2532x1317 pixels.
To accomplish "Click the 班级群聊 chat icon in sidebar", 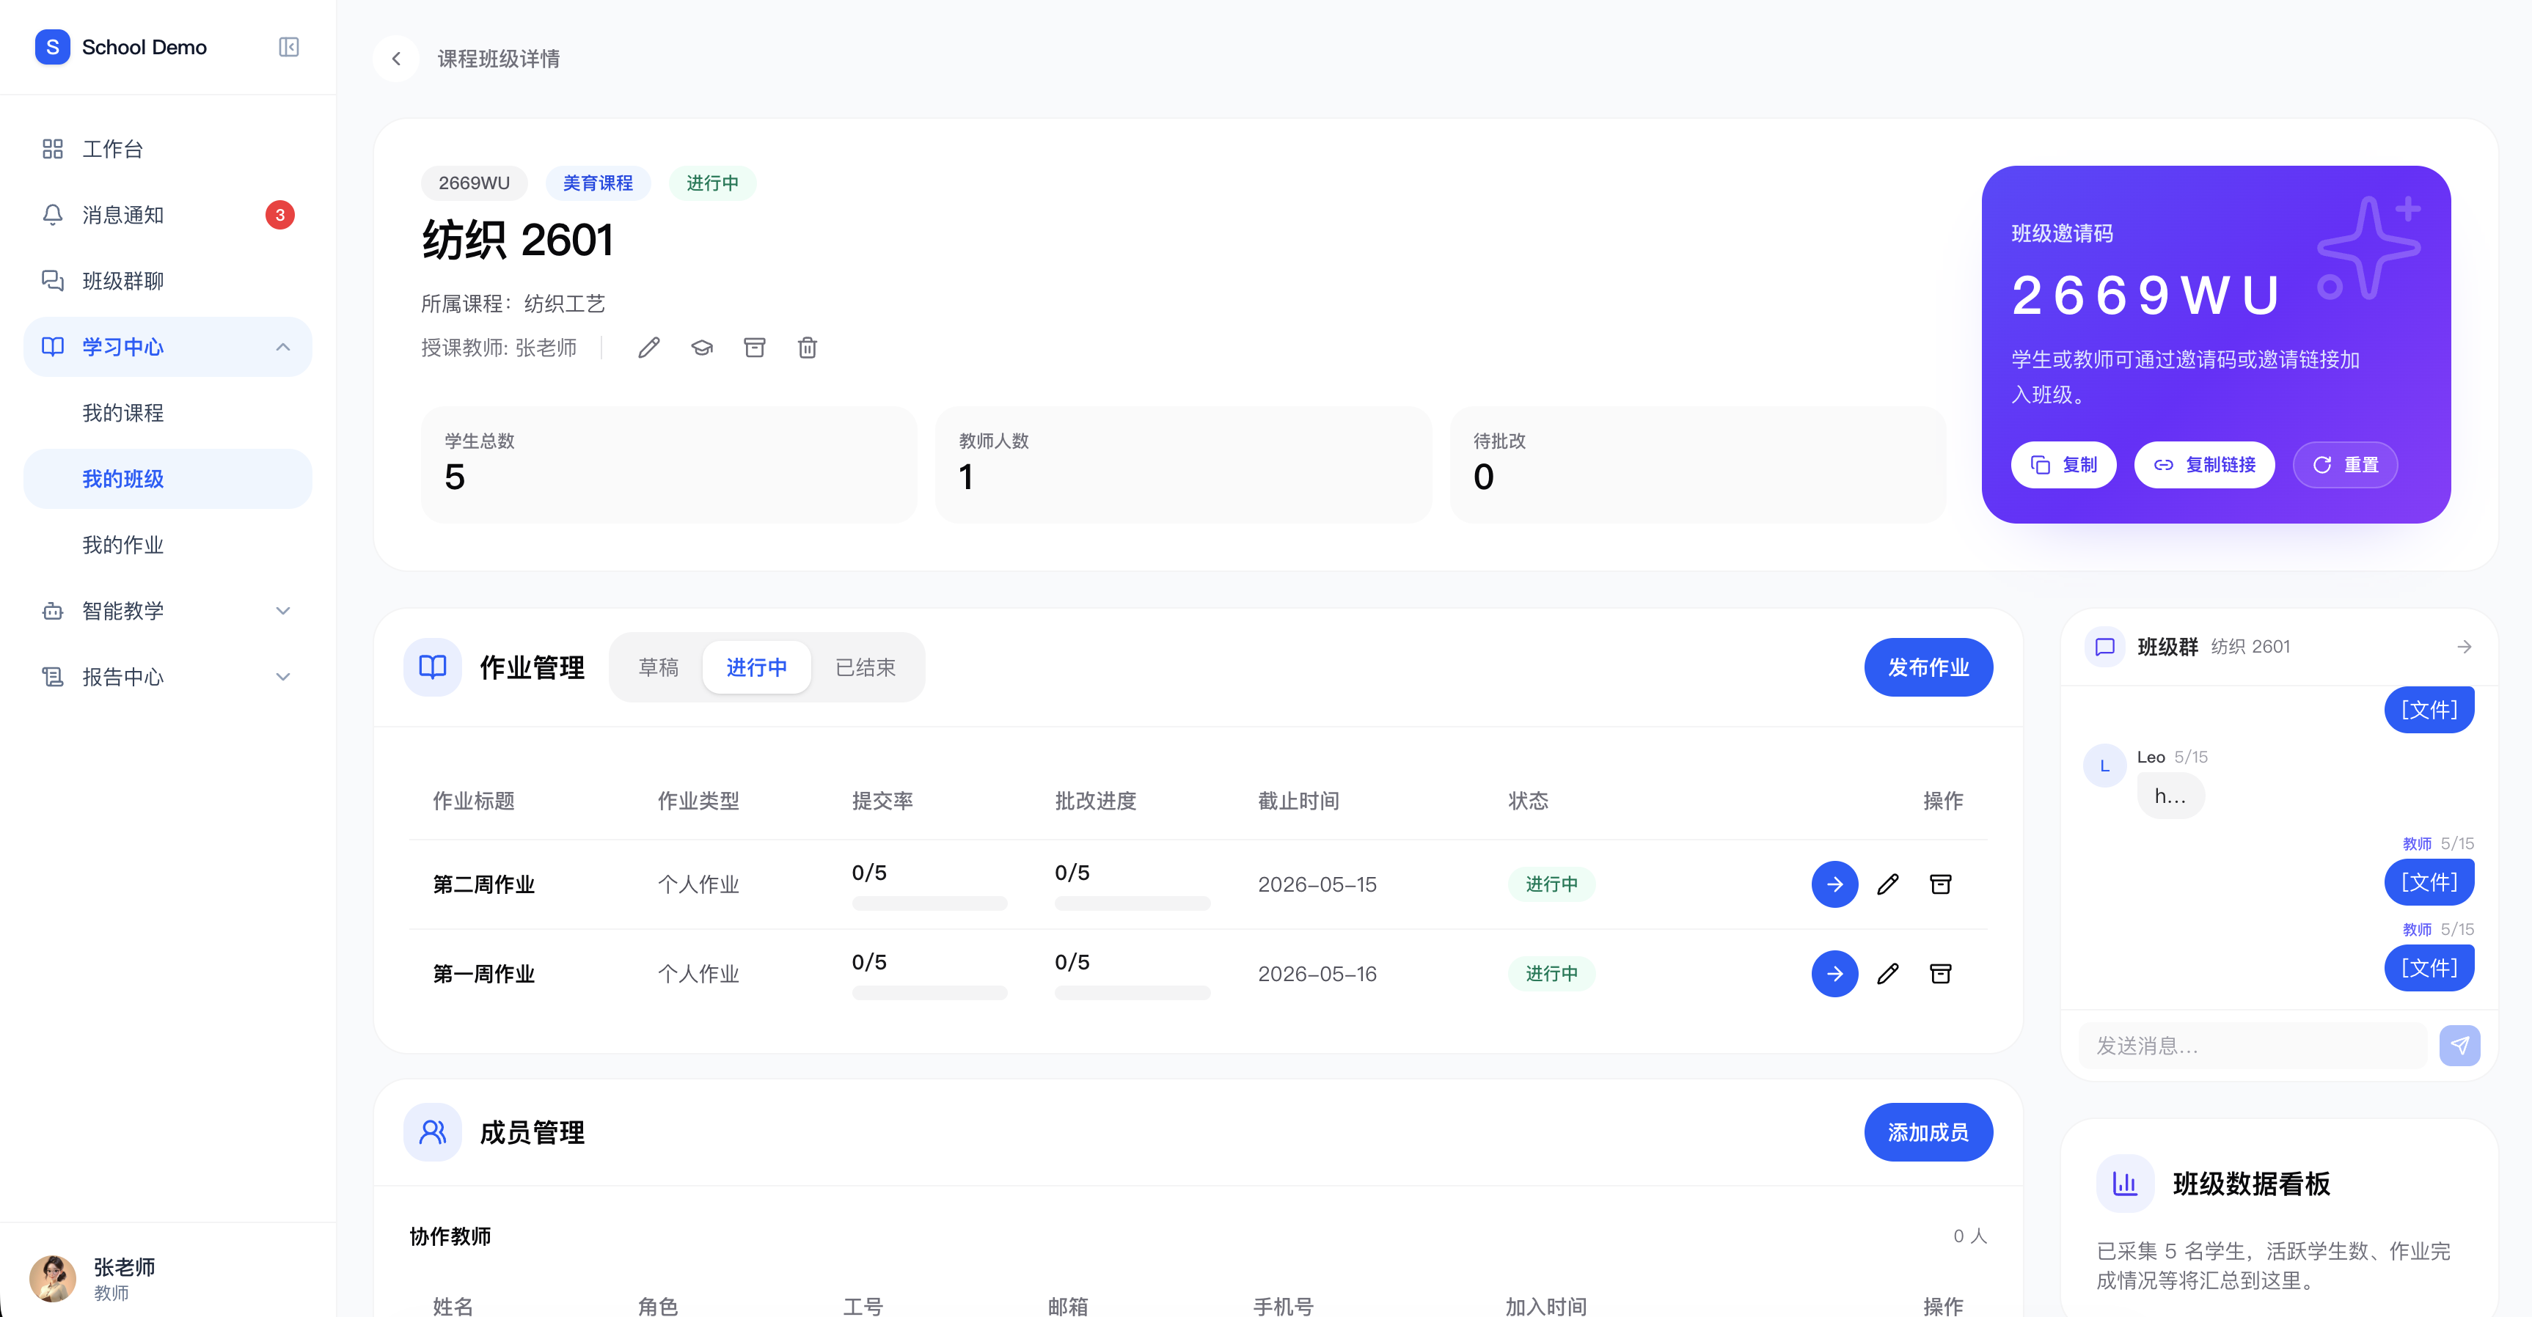I will point(53,280).
